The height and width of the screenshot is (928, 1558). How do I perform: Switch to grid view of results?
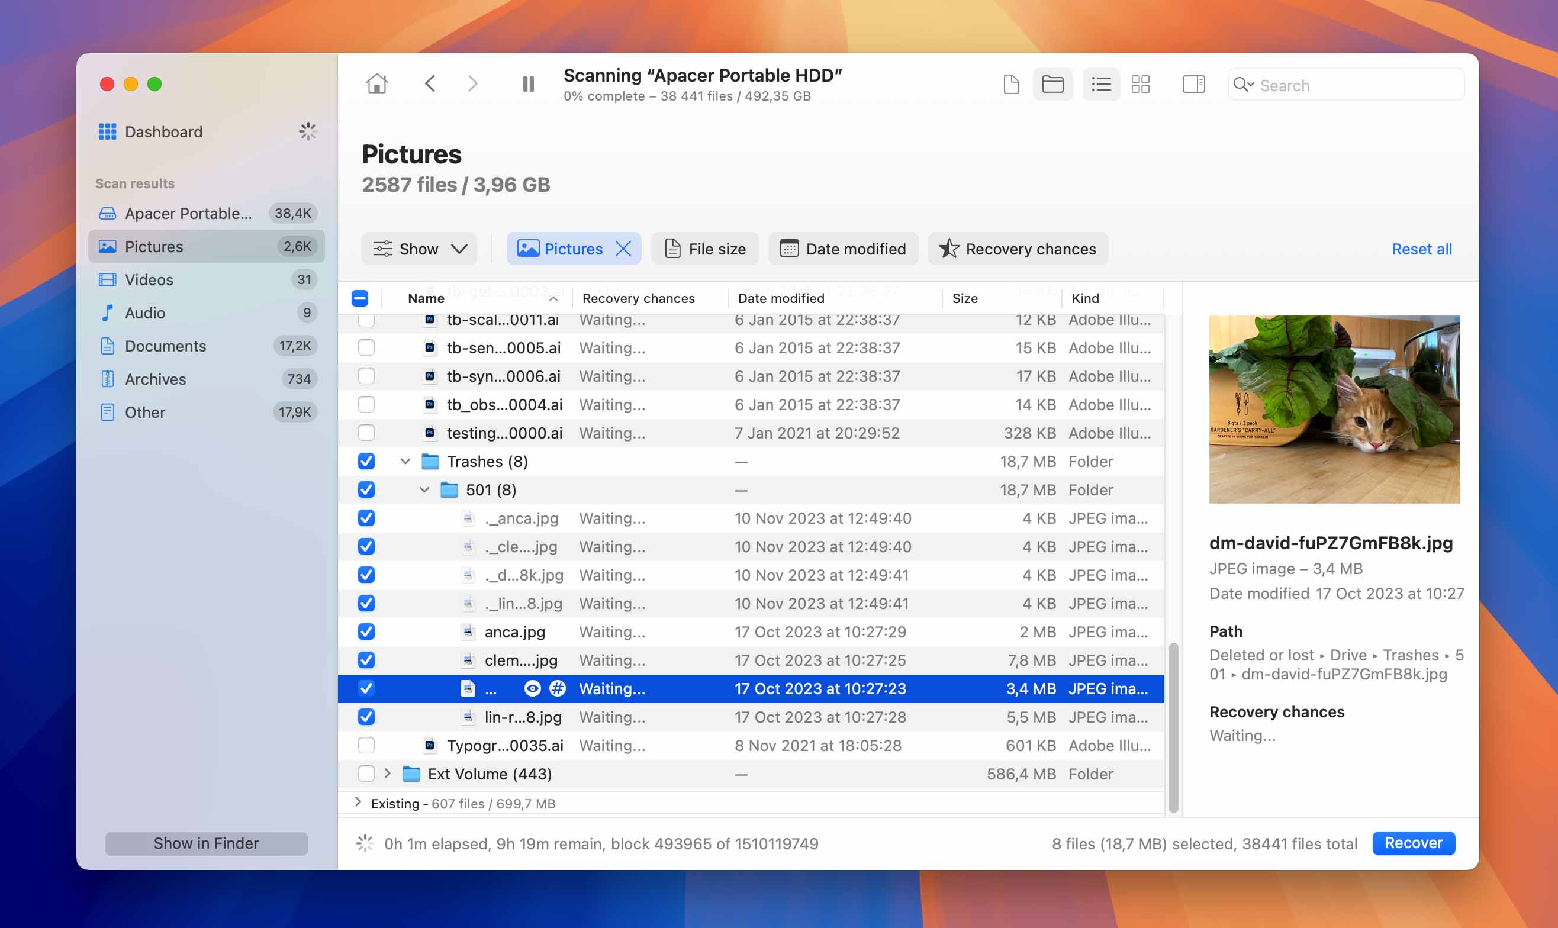click(x=1141, y=84)
